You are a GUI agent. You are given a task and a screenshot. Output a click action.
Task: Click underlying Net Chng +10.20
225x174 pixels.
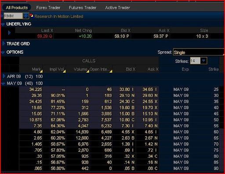(x=85, y=36)
